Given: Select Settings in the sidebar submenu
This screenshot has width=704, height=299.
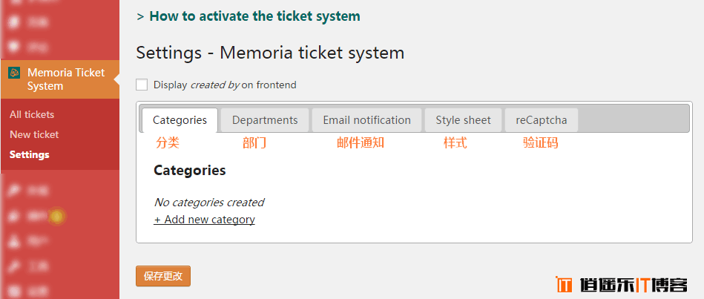Looking at the screenshot, I should tap(30, 155).
